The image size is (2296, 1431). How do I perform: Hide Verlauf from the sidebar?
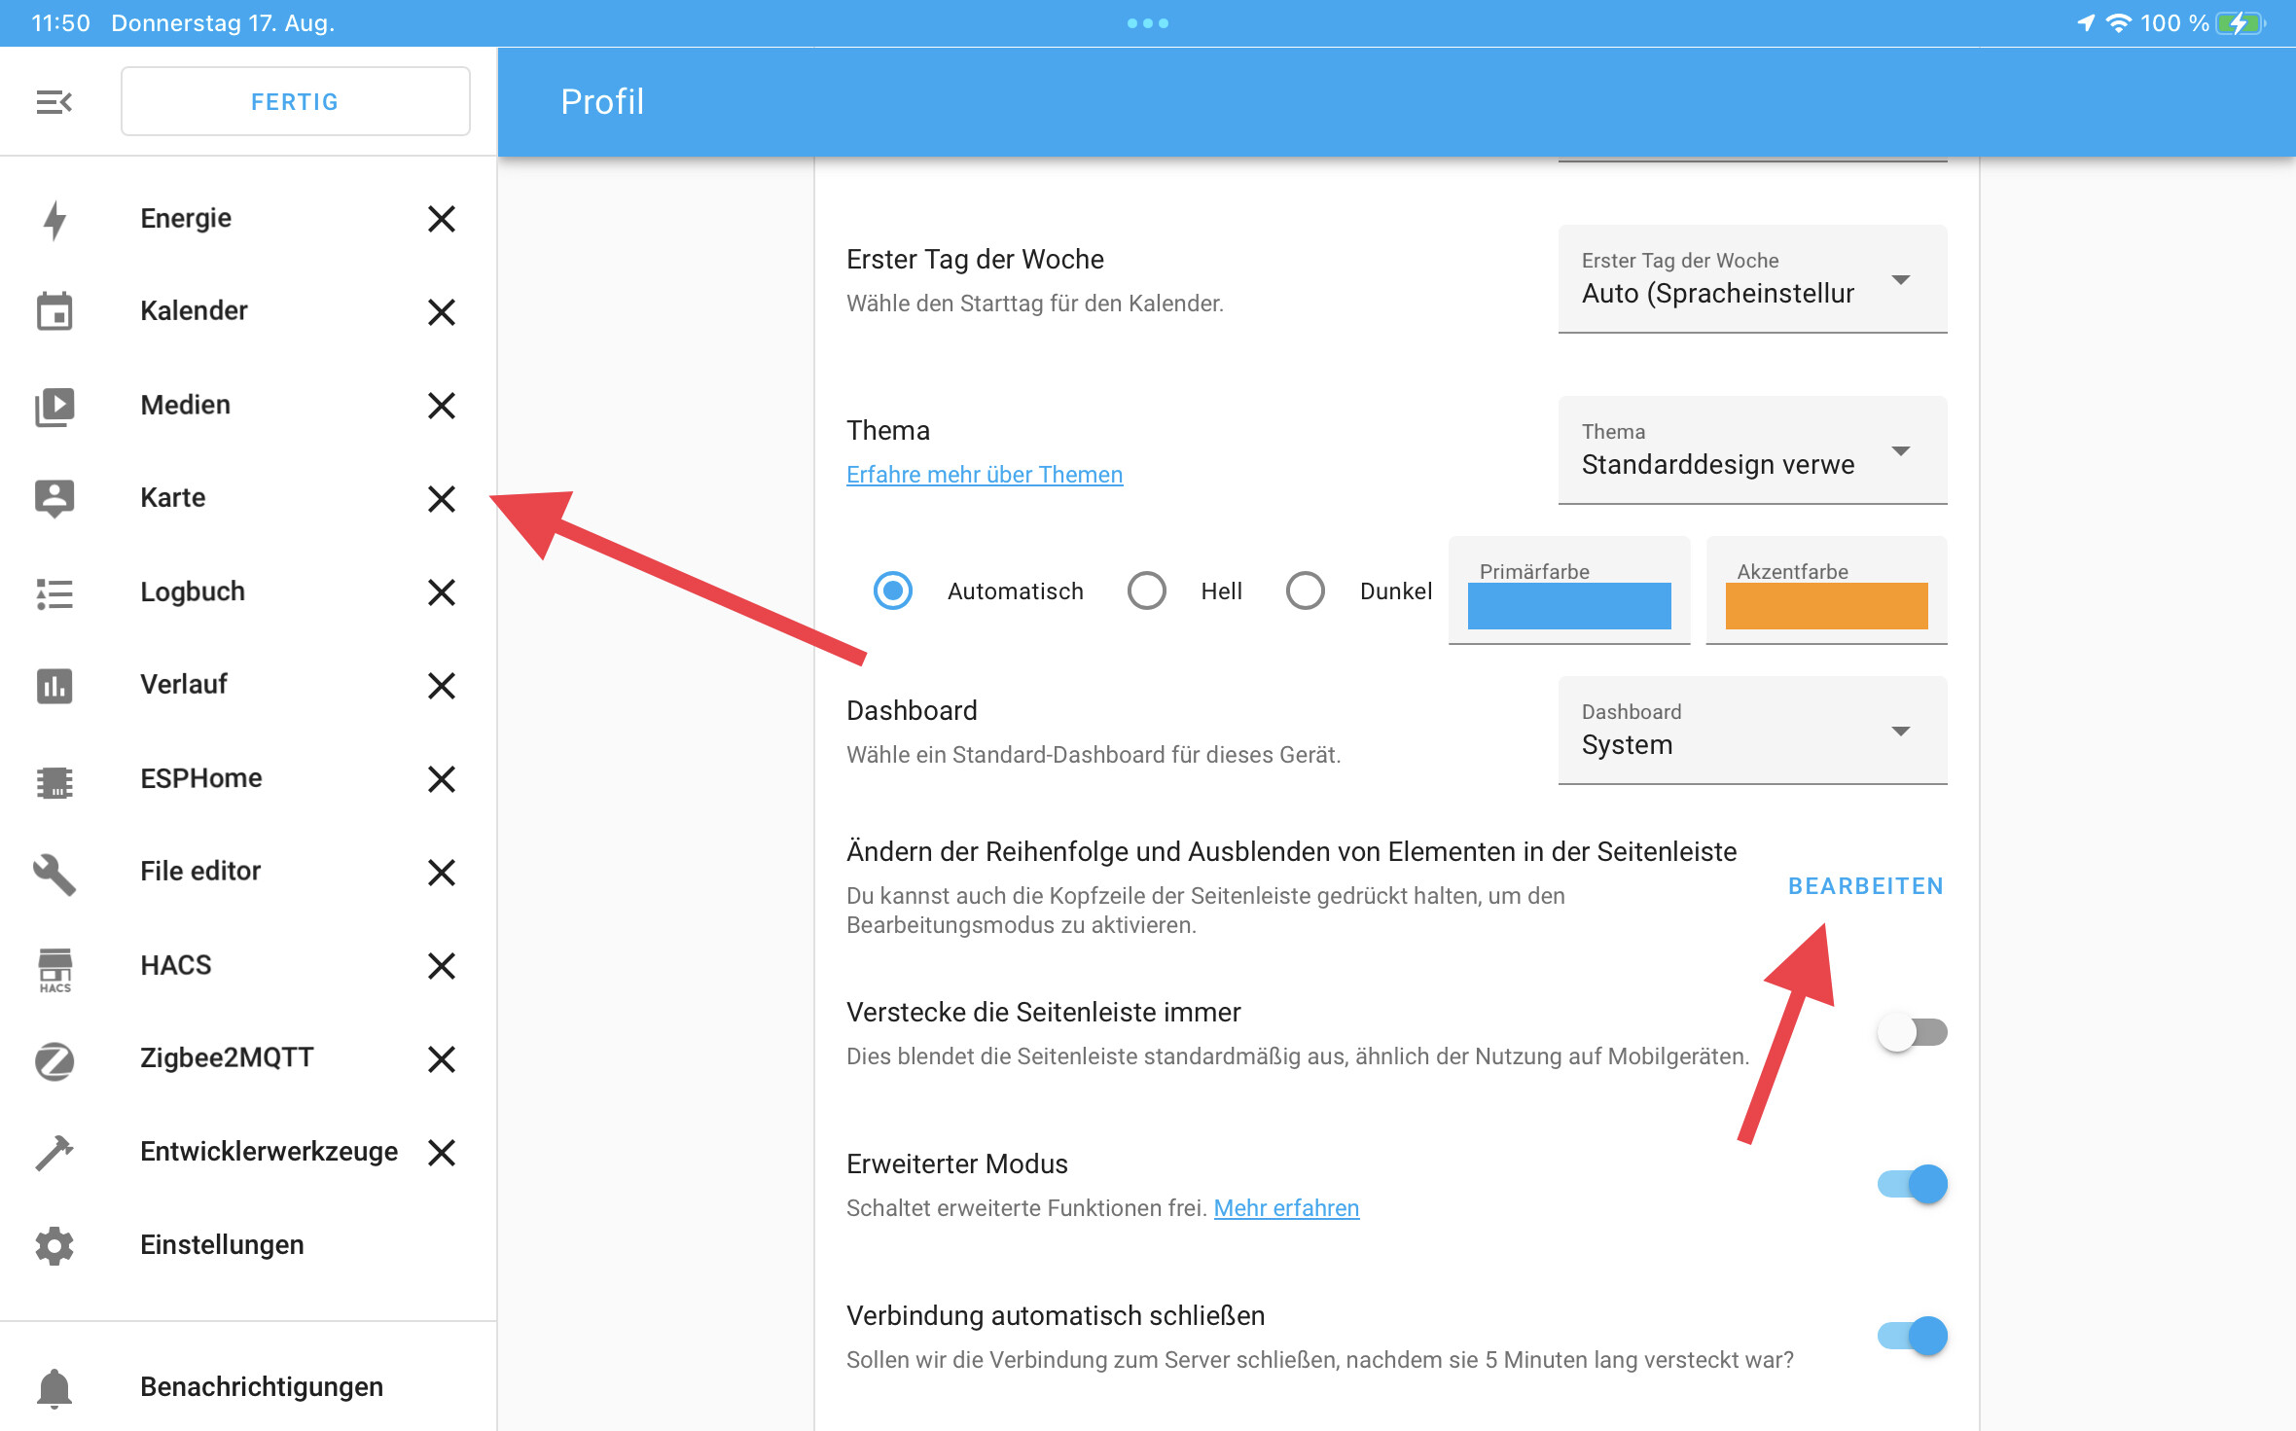(442, 686)
